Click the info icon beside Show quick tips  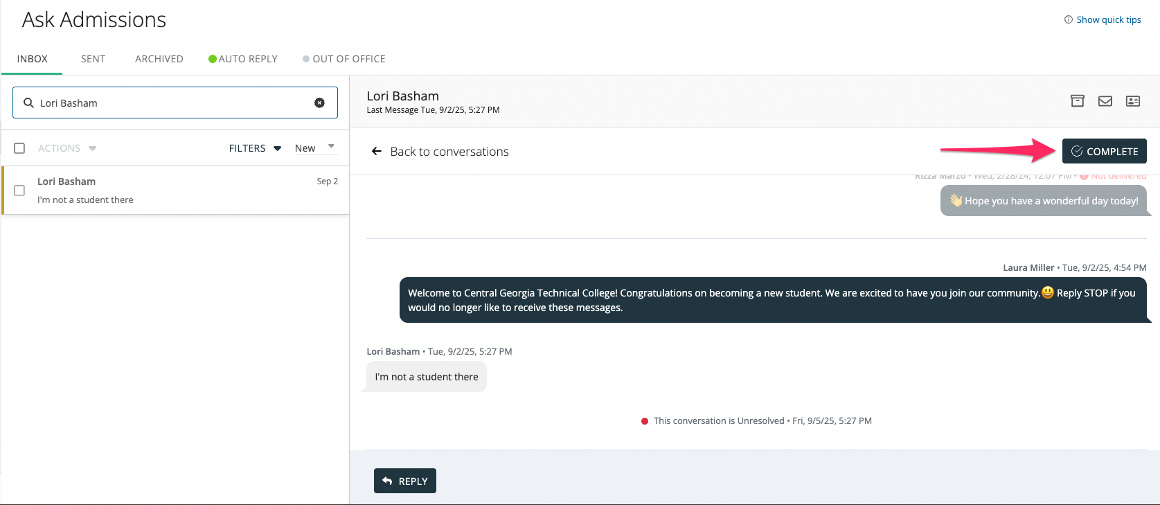(1069, 19)
